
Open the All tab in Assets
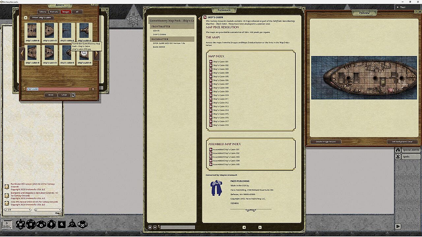(77, 12)
